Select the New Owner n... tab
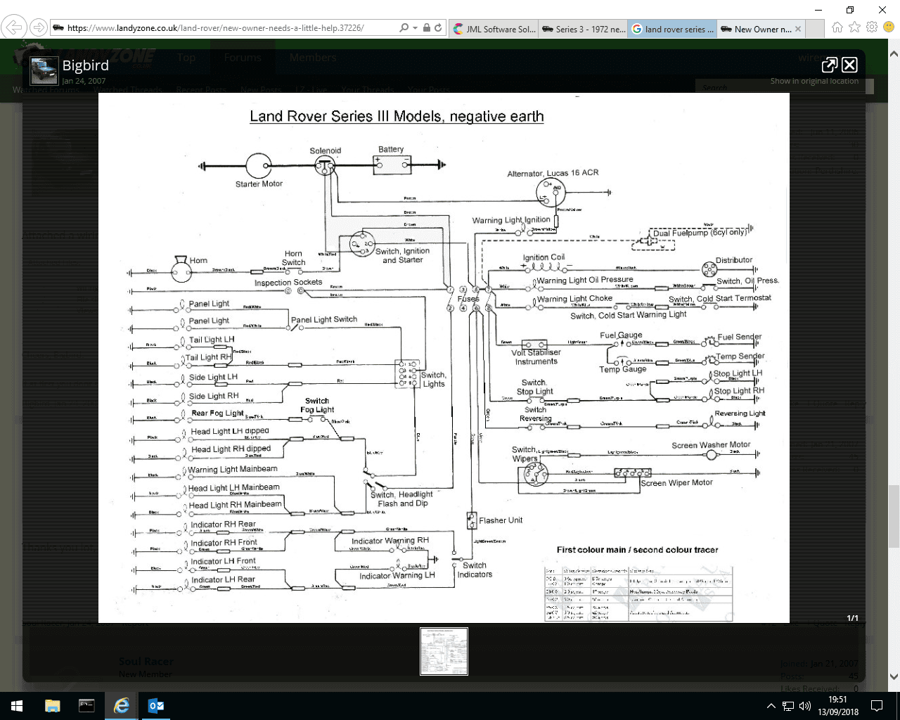900x720 pixels. click(756, 29)
